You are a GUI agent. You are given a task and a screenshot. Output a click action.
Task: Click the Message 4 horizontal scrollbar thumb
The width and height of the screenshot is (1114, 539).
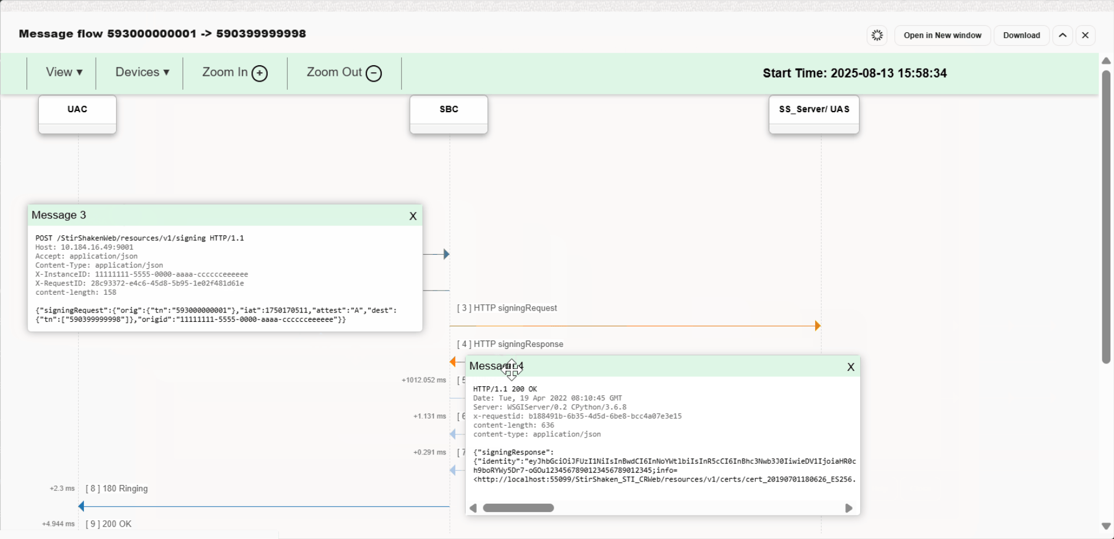point(518,508)
